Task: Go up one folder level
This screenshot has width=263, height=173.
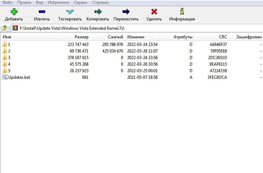Action: pyautogui.click(x=4, y=28)
